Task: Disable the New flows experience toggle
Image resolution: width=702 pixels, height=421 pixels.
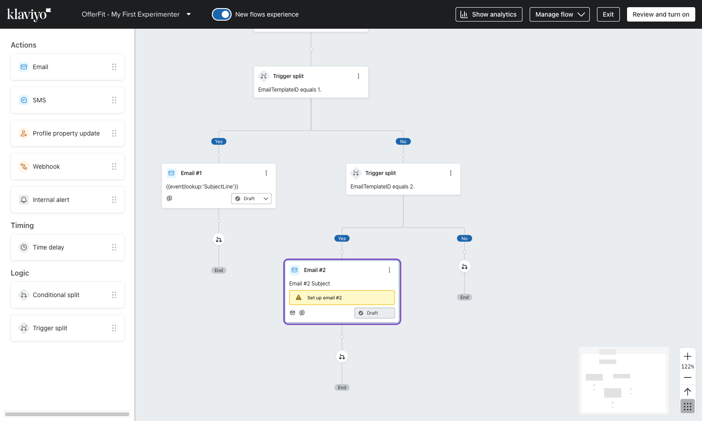Action: 222,14
